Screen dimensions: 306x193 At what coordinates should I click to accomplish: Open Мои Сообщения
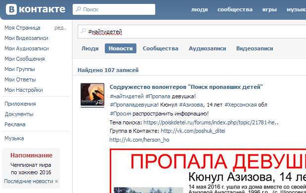coord(25,59)
